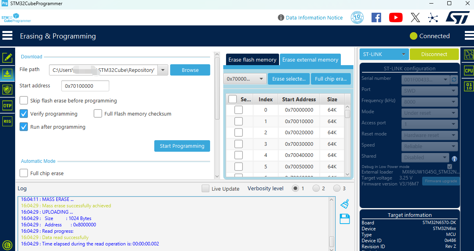Click the File path text field
Image resolution: width=474 pixels, height=251 pixels.
103,70
